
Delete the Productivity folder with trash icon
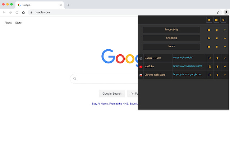pyautogui.click(x=217, y=30)
